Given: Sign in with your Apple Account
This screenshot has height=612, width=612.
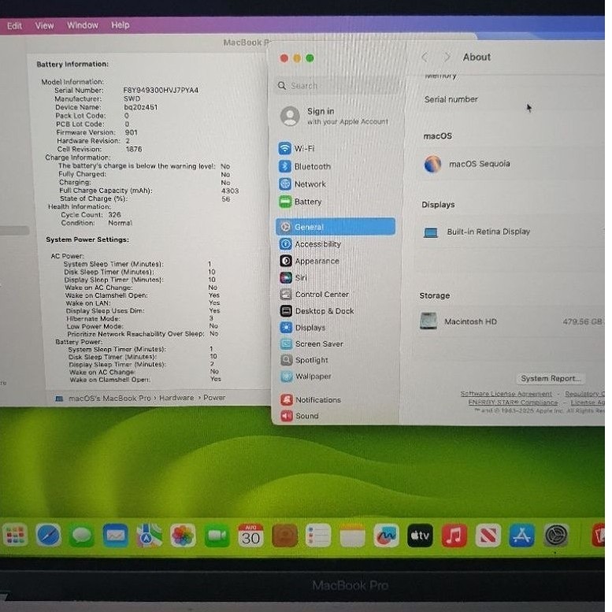Looking at the screenshot, I should click(335, 116).
